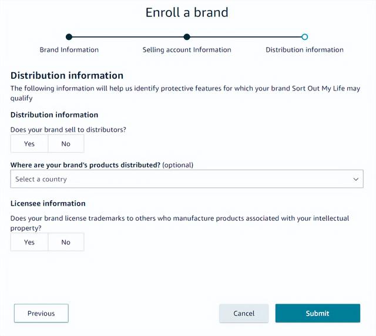Click the Brand Information step dot
376x336 pixels.
coord(69,37)
